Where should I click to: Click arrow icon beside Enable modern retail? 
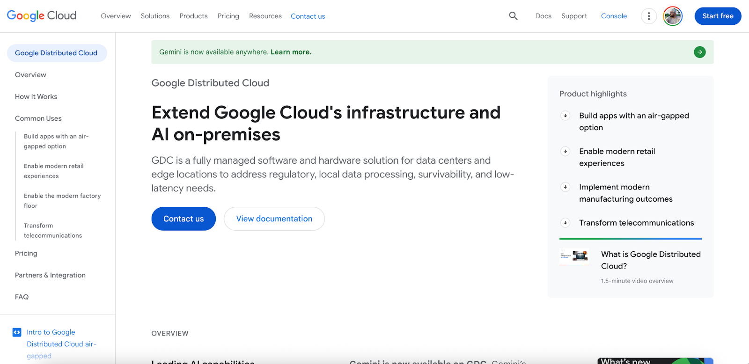point(565,151)
